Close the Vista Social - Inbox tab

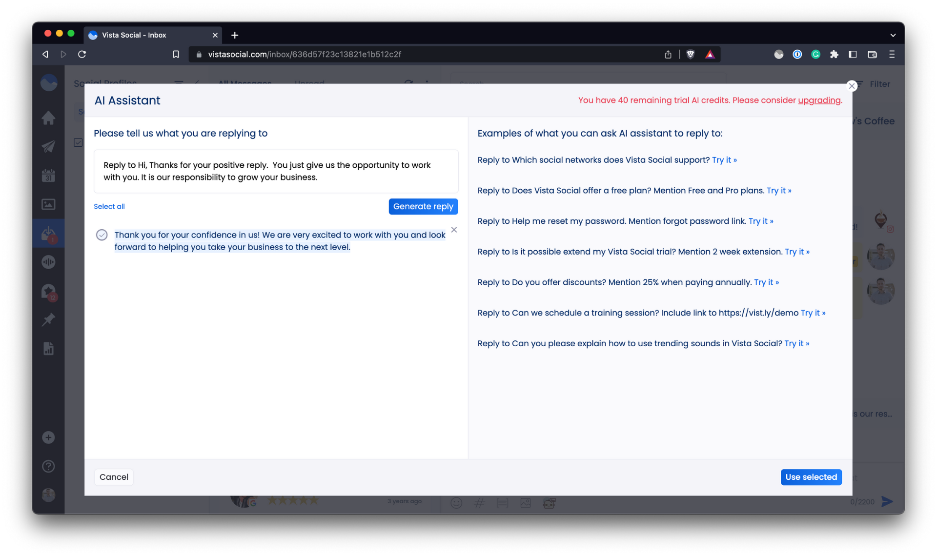[215, 35]
